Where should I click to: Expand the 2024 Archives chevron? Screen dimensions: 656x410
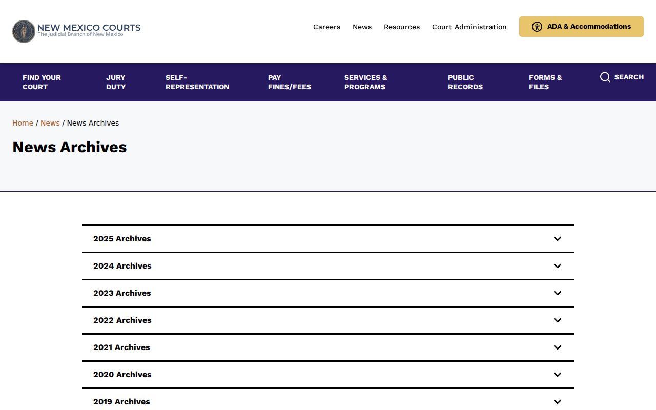[558, 266]
